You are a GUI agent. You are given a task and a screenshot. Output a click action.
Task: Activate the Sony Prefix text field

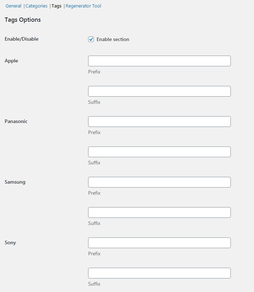click(159, 243)
